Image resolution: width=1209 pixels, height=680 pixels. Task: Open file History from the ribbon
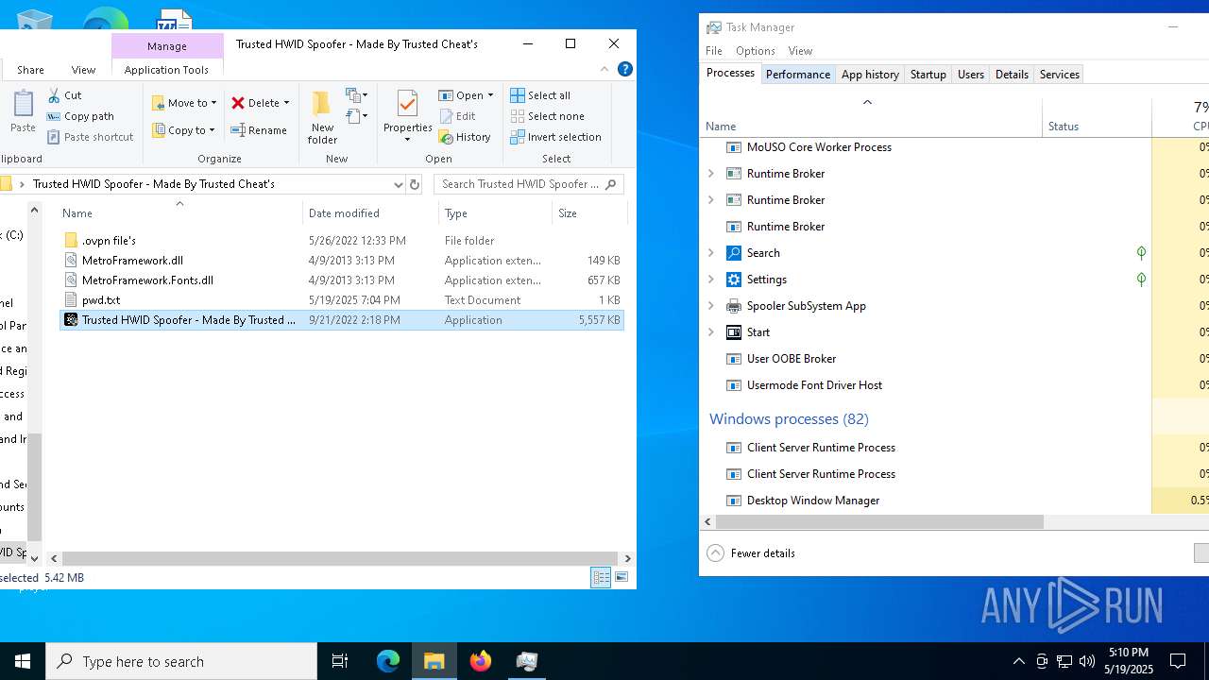click(x=465, y=137)
